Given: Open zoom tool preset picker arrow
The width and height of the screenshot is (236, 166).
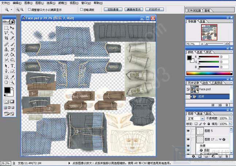Looking at the screenshot, I should click(11, 10).
